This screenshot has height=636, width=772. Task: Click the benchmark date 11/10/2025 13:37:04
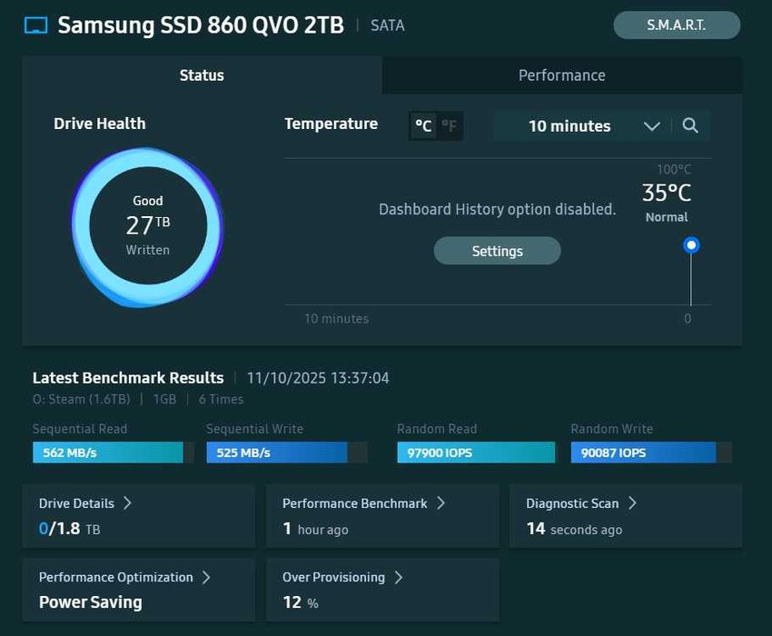point(318,378)
